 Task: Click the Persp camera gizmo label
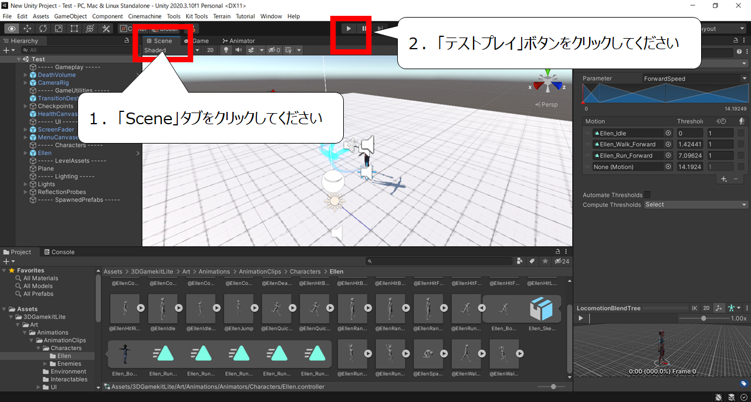click(x=546, y=104)
